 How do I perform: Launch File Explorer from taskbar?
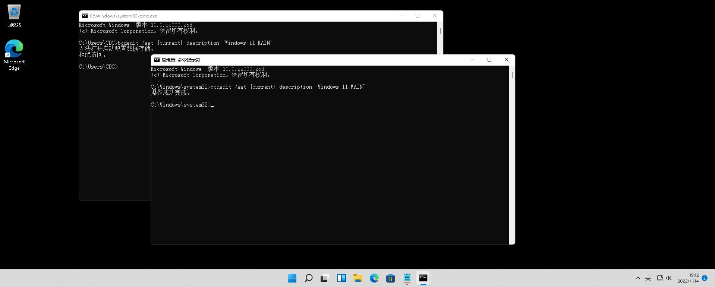coord(357,278)
